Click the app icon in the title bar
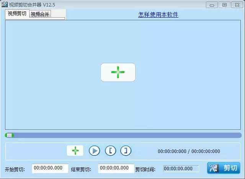 5,5
